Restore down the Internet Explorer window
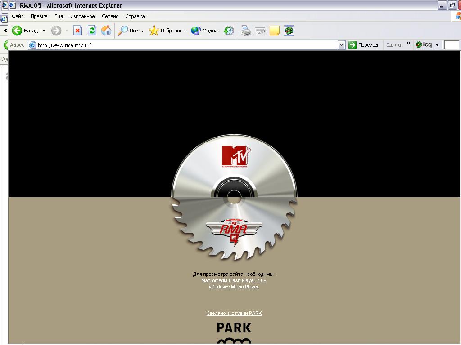Viewport: 461px width, 345px height. click(452, 5)
